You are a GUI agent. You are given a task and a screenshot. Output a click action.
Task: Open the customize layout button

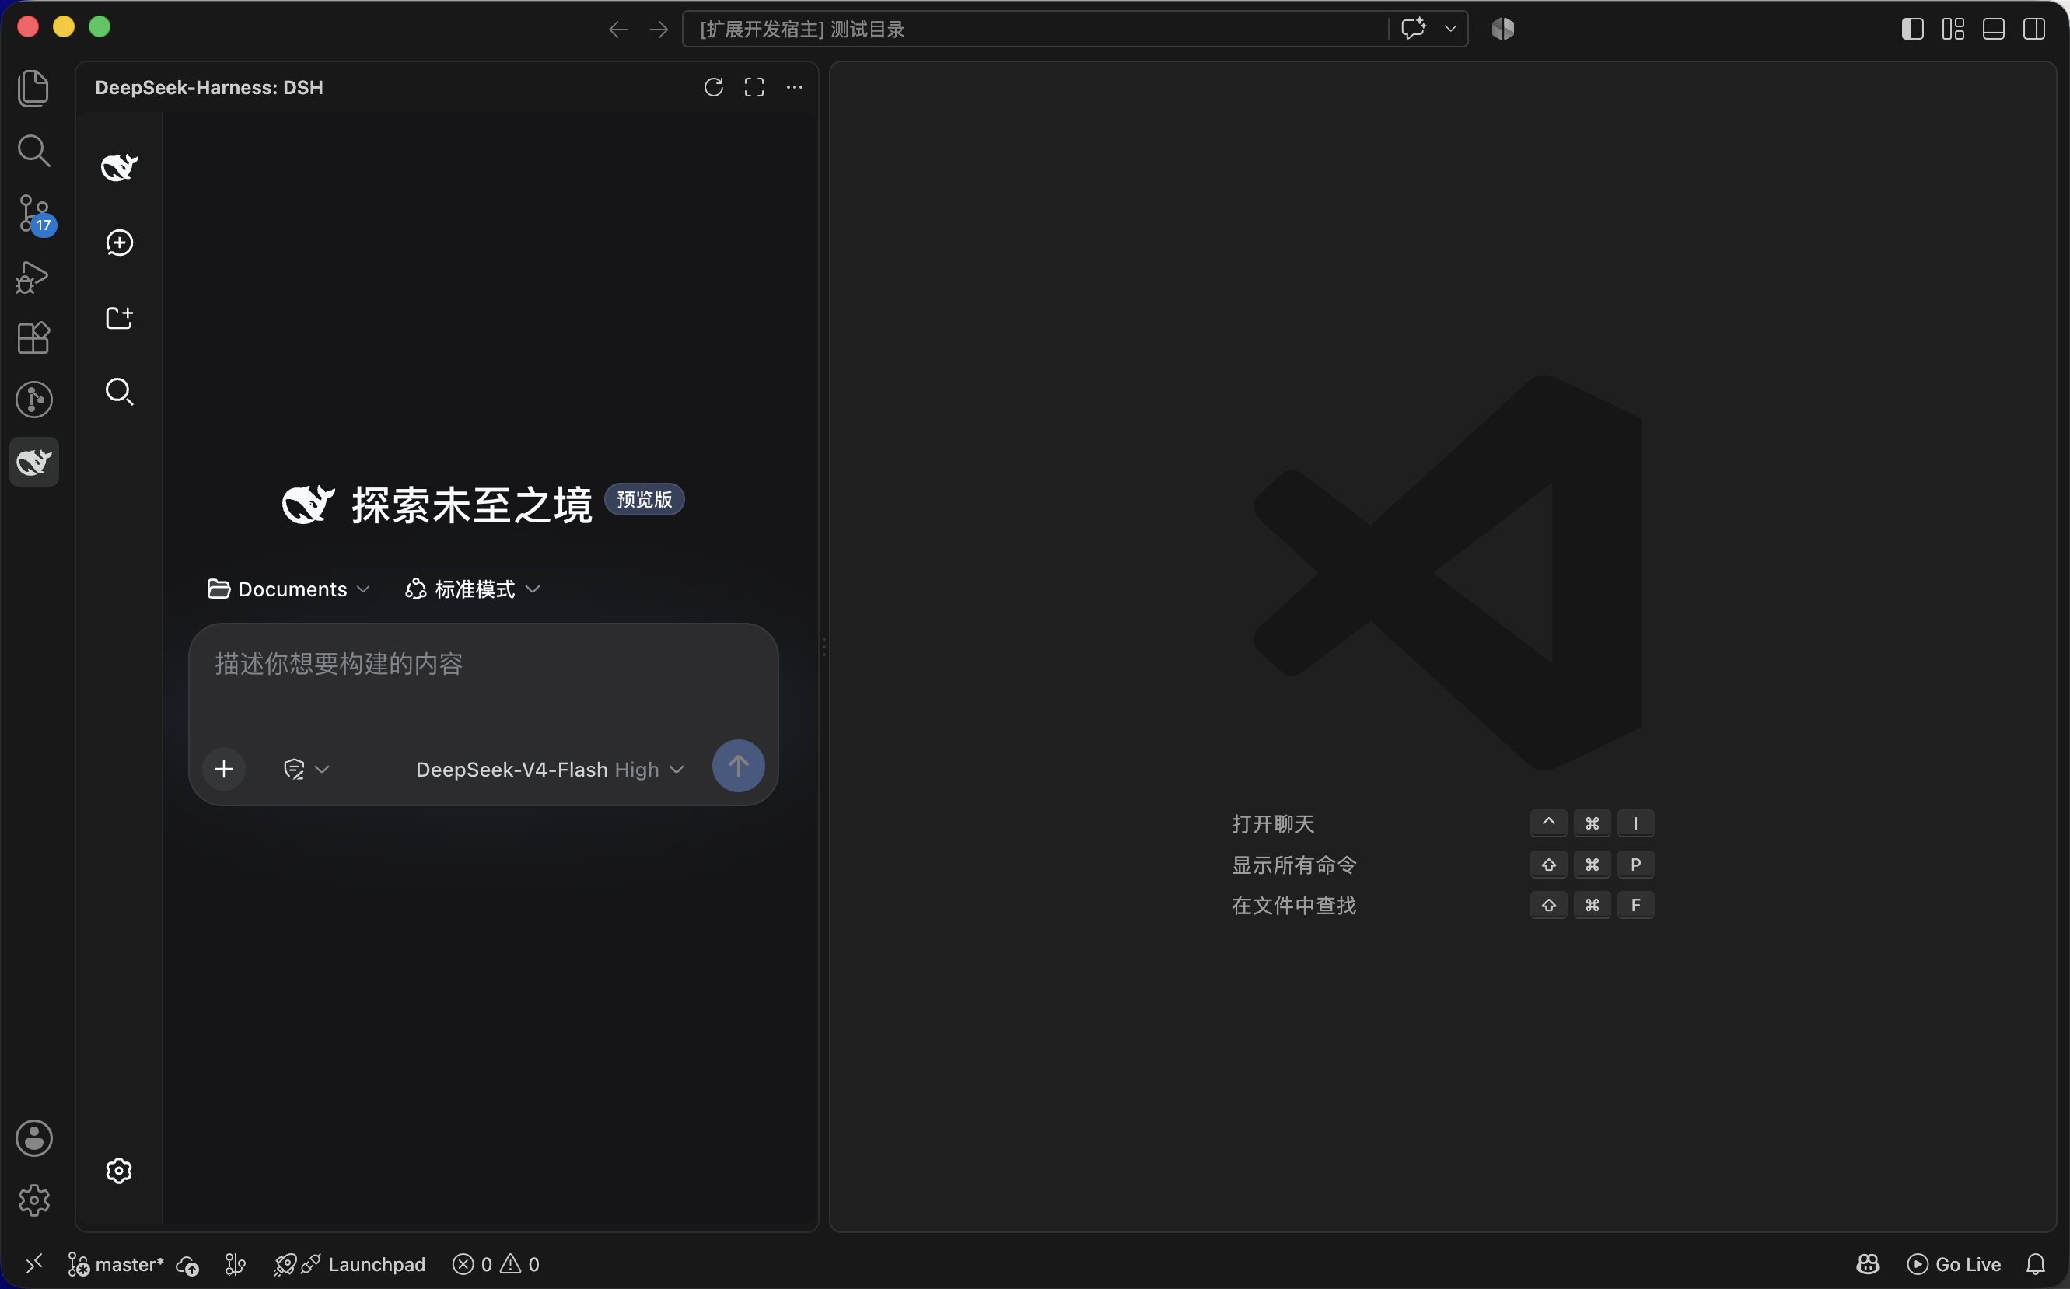click(1953, 29)
